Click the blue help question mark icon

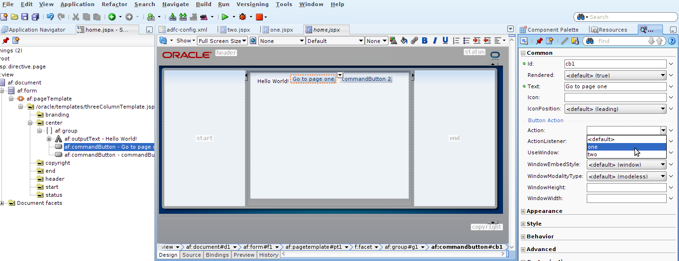[671, 41]
